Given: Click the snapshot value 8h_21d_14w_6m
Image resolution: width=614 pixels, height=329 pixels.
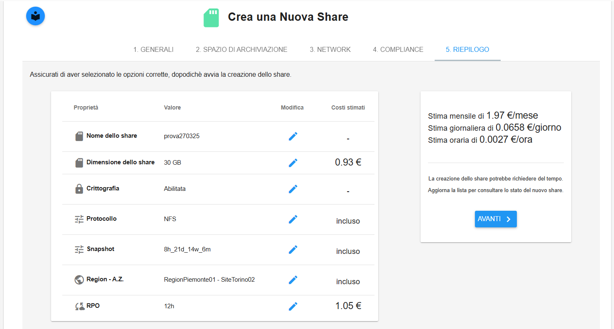Looking at the screenshot, I should [187, 249].
